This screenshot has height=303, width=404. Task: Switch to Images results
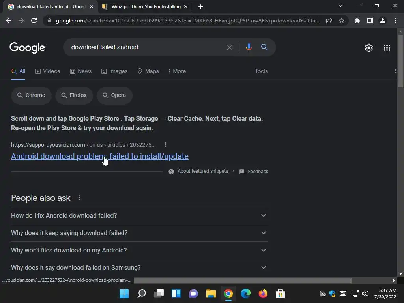click(x=114, y=71)
